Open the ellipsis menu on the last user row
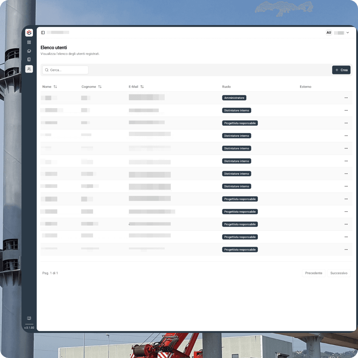This screenshot has height=358, width=358. click(x=346, y=250)
